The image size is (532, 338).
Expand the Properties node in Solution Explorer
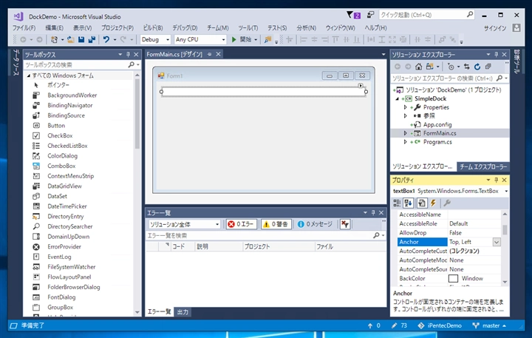tap(405, 107)
